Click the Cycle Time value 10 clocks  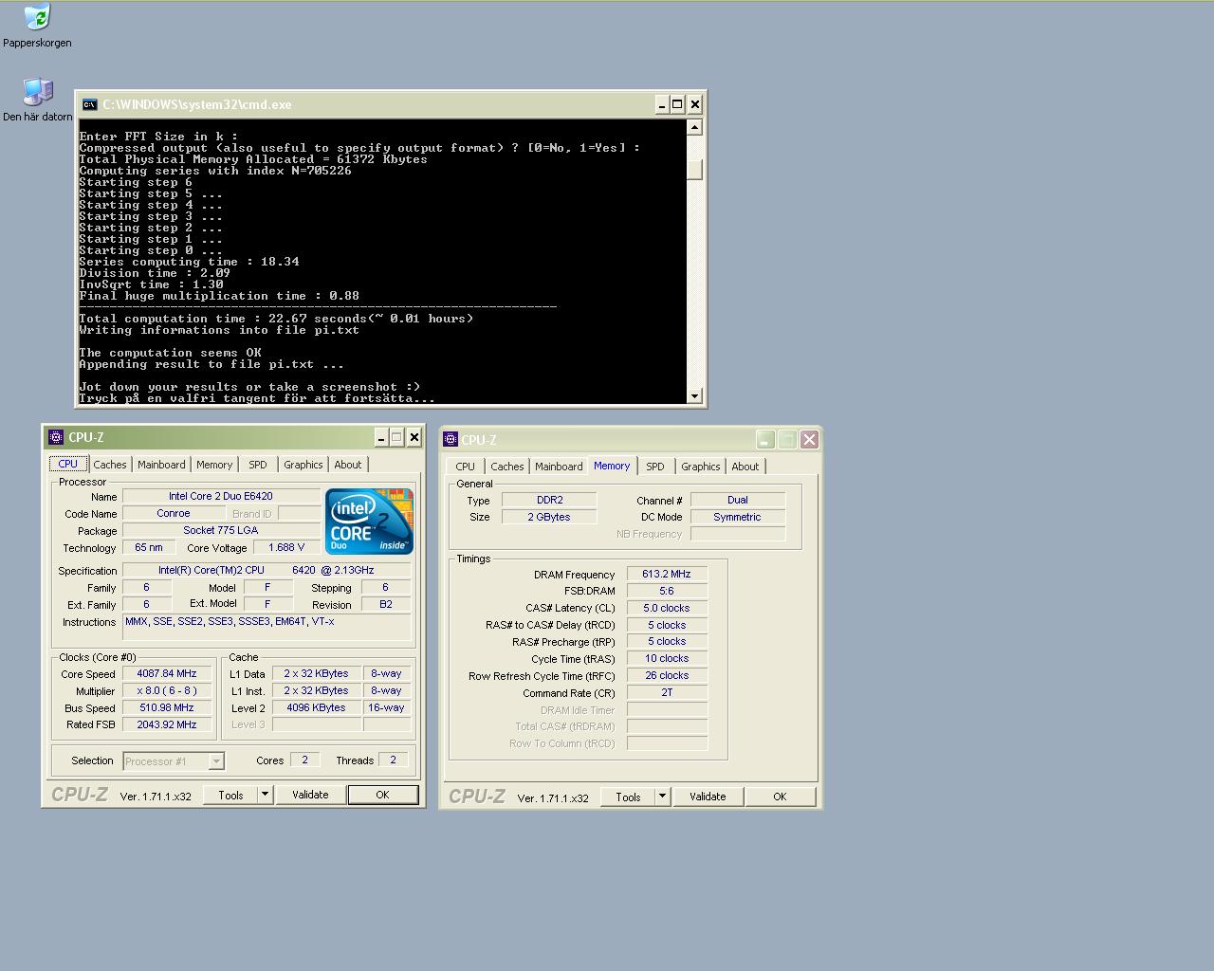point(667,658)
